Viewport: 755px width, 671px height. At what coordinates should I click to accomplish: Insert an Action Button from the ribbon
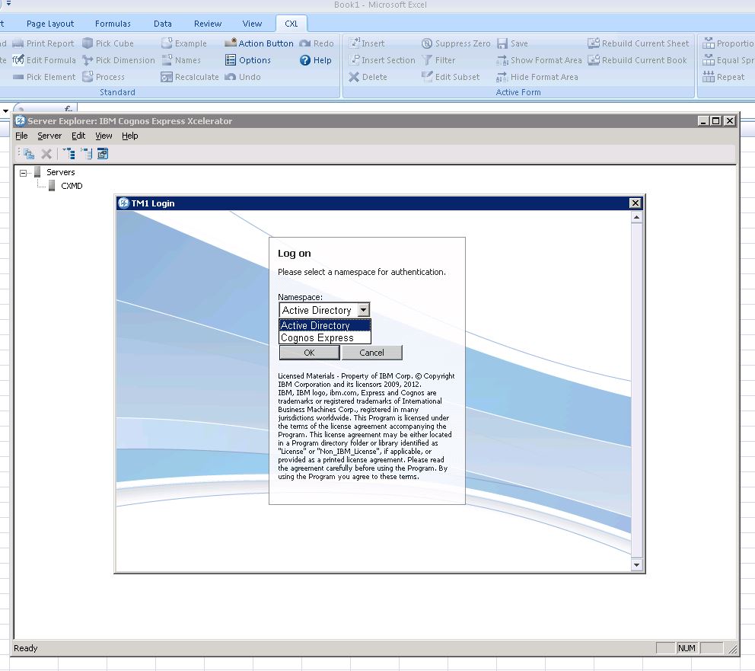[x=259, y=43]
